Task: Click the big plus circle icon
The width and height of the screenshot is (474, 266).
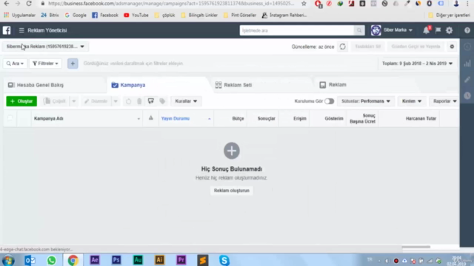Action: tap(232, 151)
